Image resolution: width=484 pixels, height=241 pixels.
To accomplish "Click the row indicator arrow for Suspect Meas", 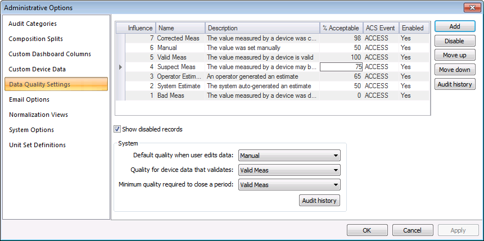I will tap(120, 67).
